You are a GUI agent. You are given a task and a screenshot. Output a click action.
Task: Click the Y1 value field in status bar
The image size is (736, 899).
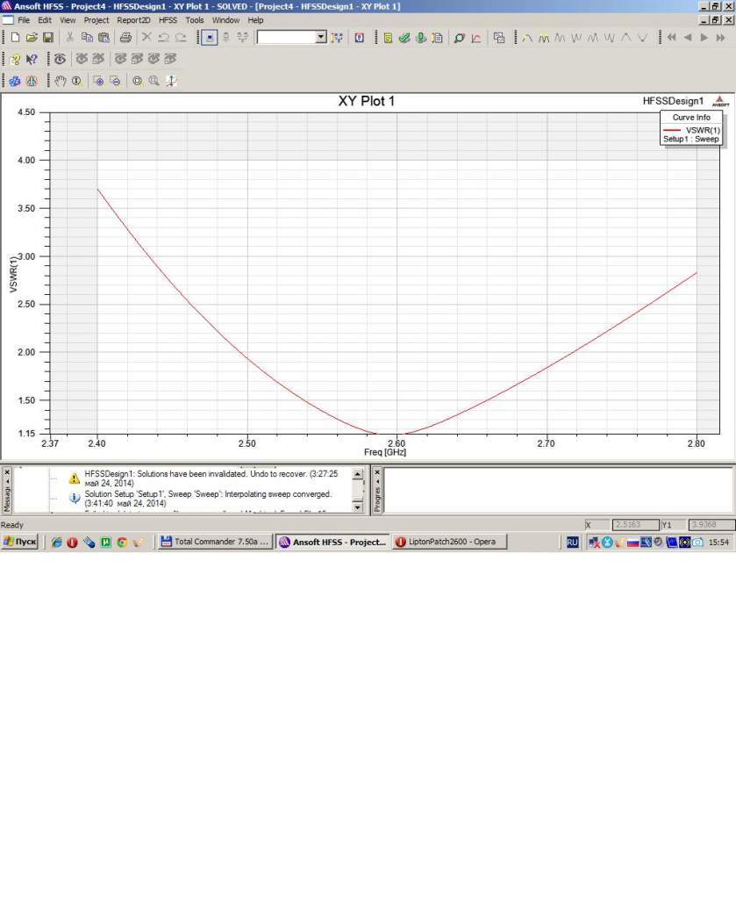pyautogui.click(x=711, y=525)
